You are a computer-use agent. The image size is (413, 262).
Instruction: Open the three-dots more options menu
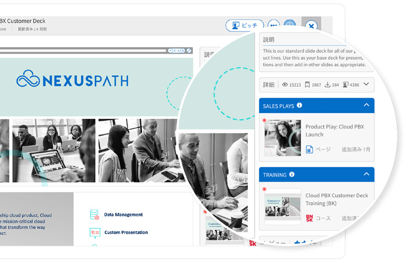tap(274, 25)
